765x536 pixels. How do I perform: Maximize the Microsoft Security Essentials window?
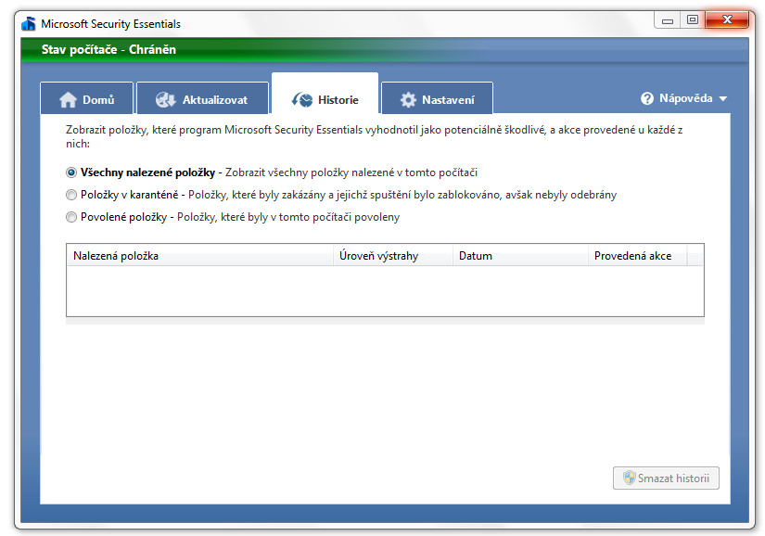pos(693,20)
